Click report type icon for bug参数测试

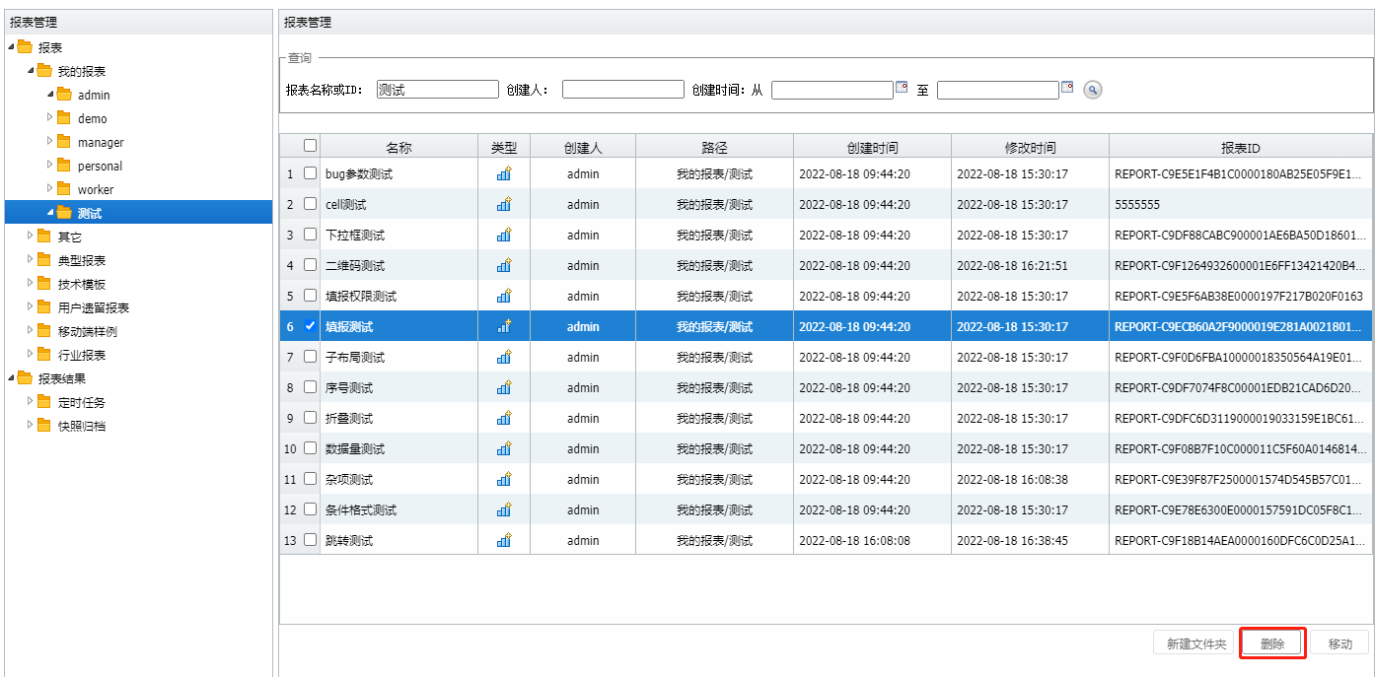504,173
